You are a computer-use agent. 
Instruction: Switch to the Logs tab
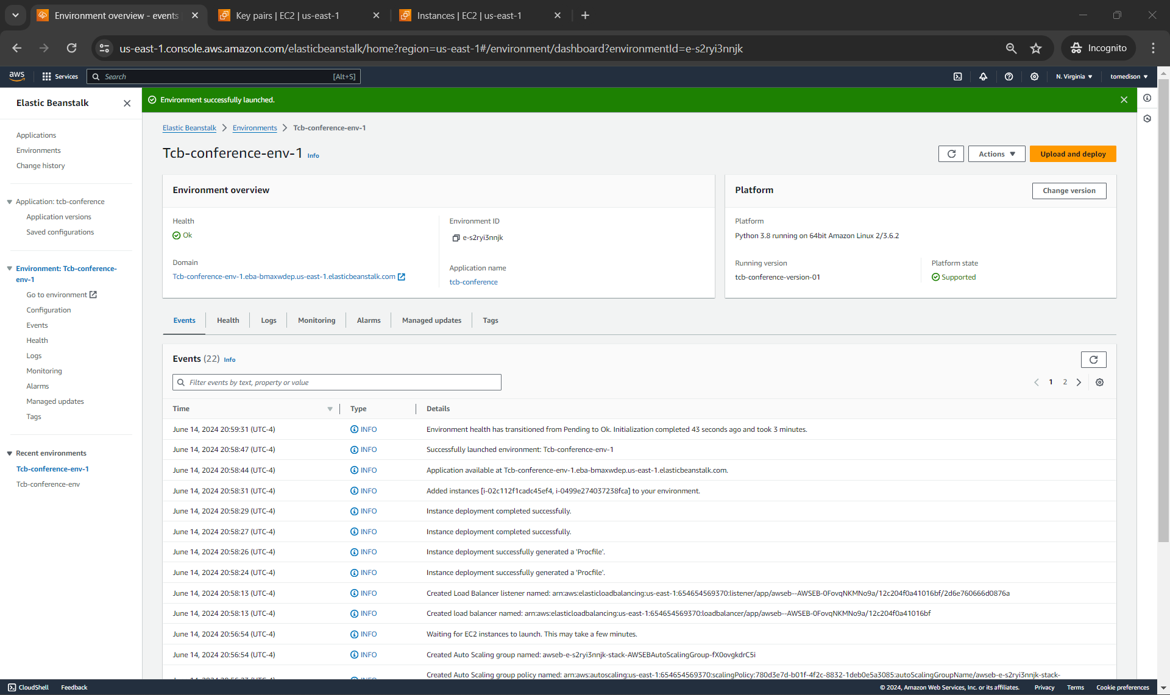[x=269, y=320]
